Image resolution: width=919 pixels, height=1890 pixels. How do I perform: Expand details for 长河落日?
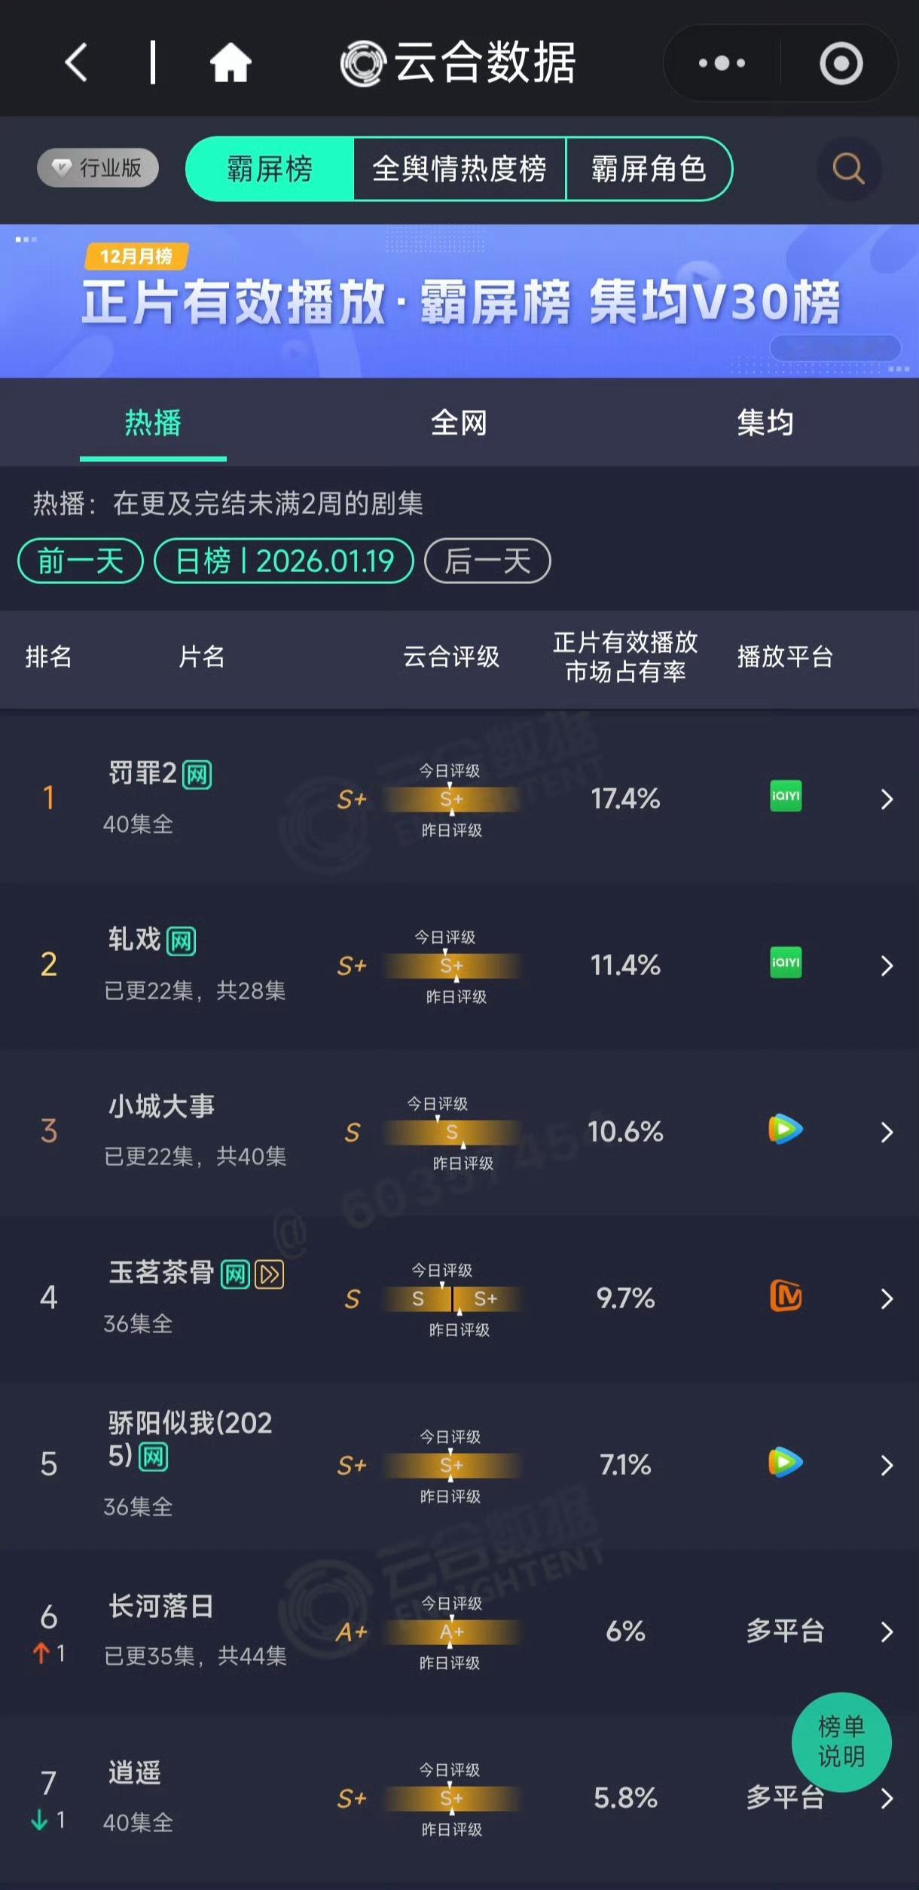[887, 1633]
